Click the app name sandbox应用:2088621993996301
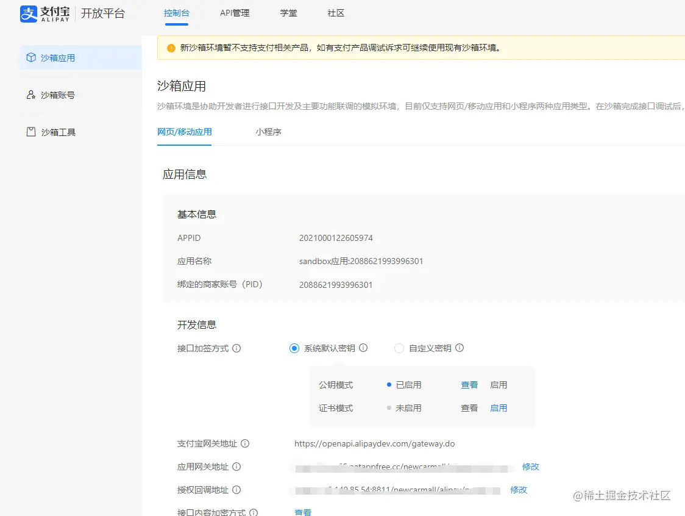 (361, 261)
